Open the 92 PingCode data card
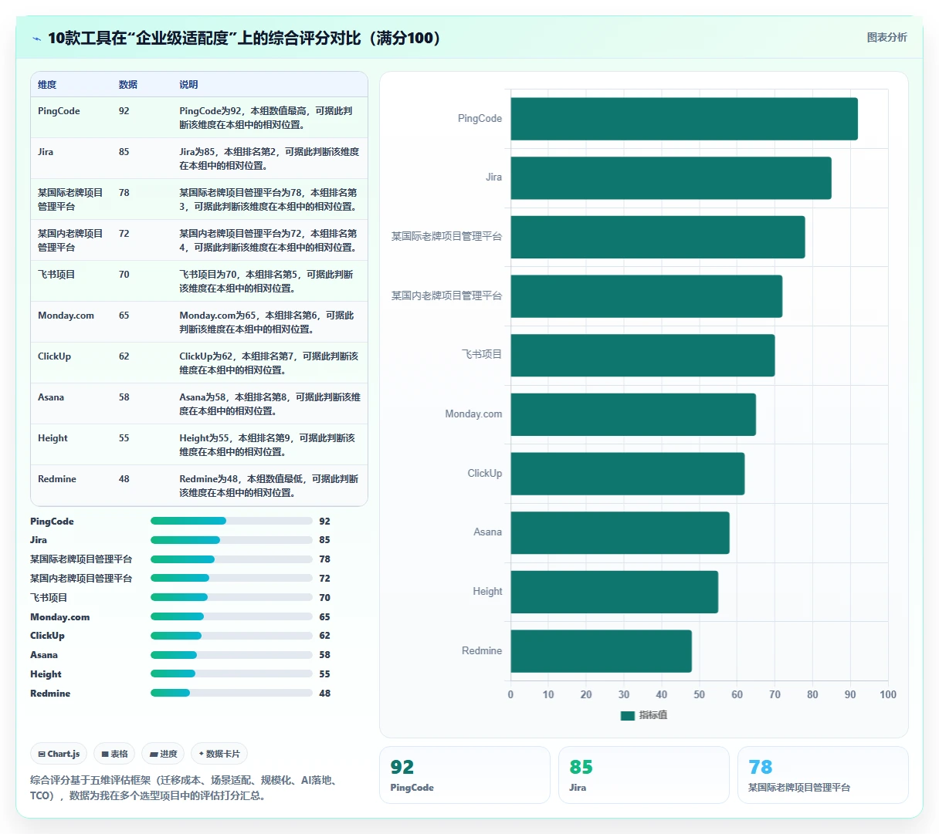This screenshot has height=834, width=939. point(464,775)
